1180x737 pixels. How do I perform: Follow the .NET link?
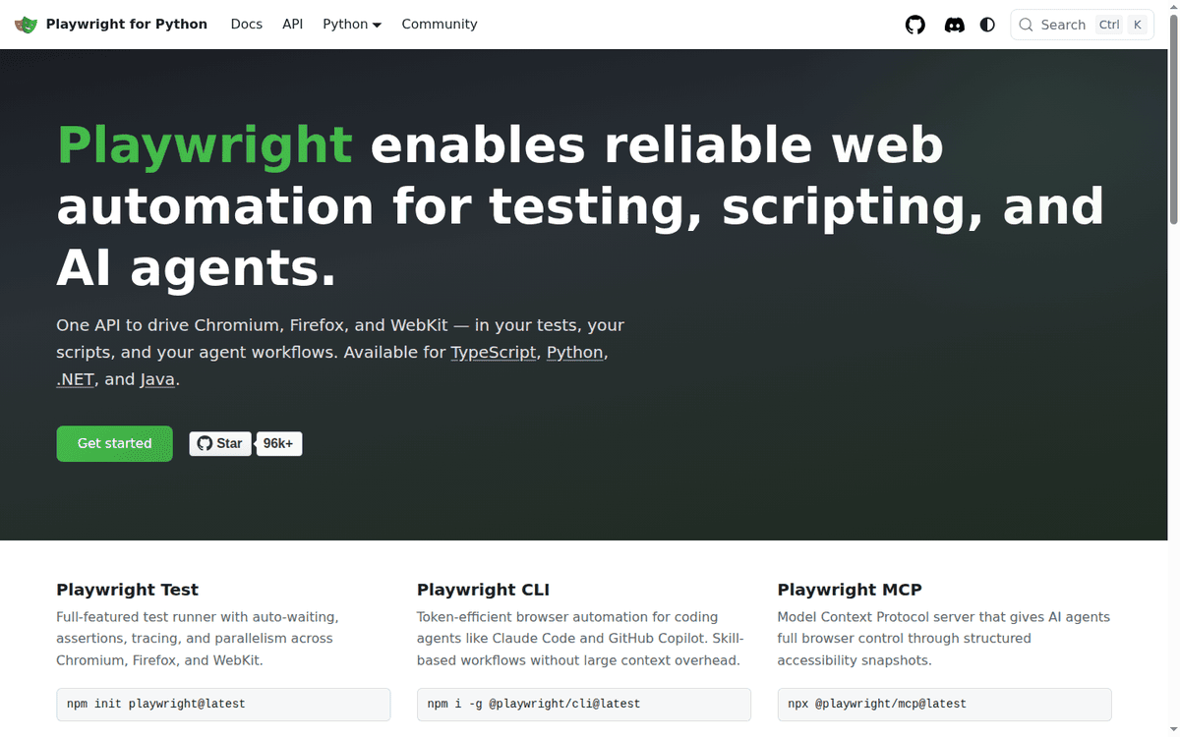tap(76, 379)
